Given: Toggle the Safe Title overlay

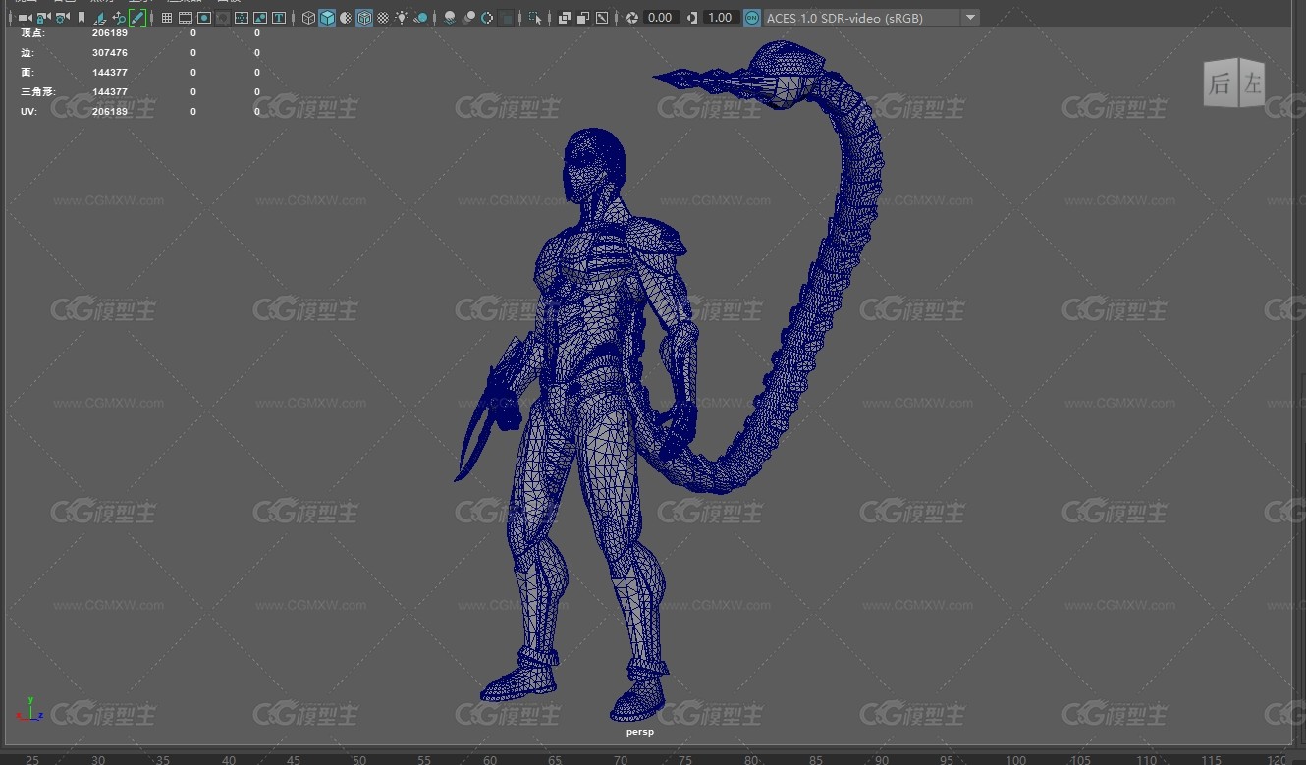Looking at the screenshot, I should click(x=279, y=18).
